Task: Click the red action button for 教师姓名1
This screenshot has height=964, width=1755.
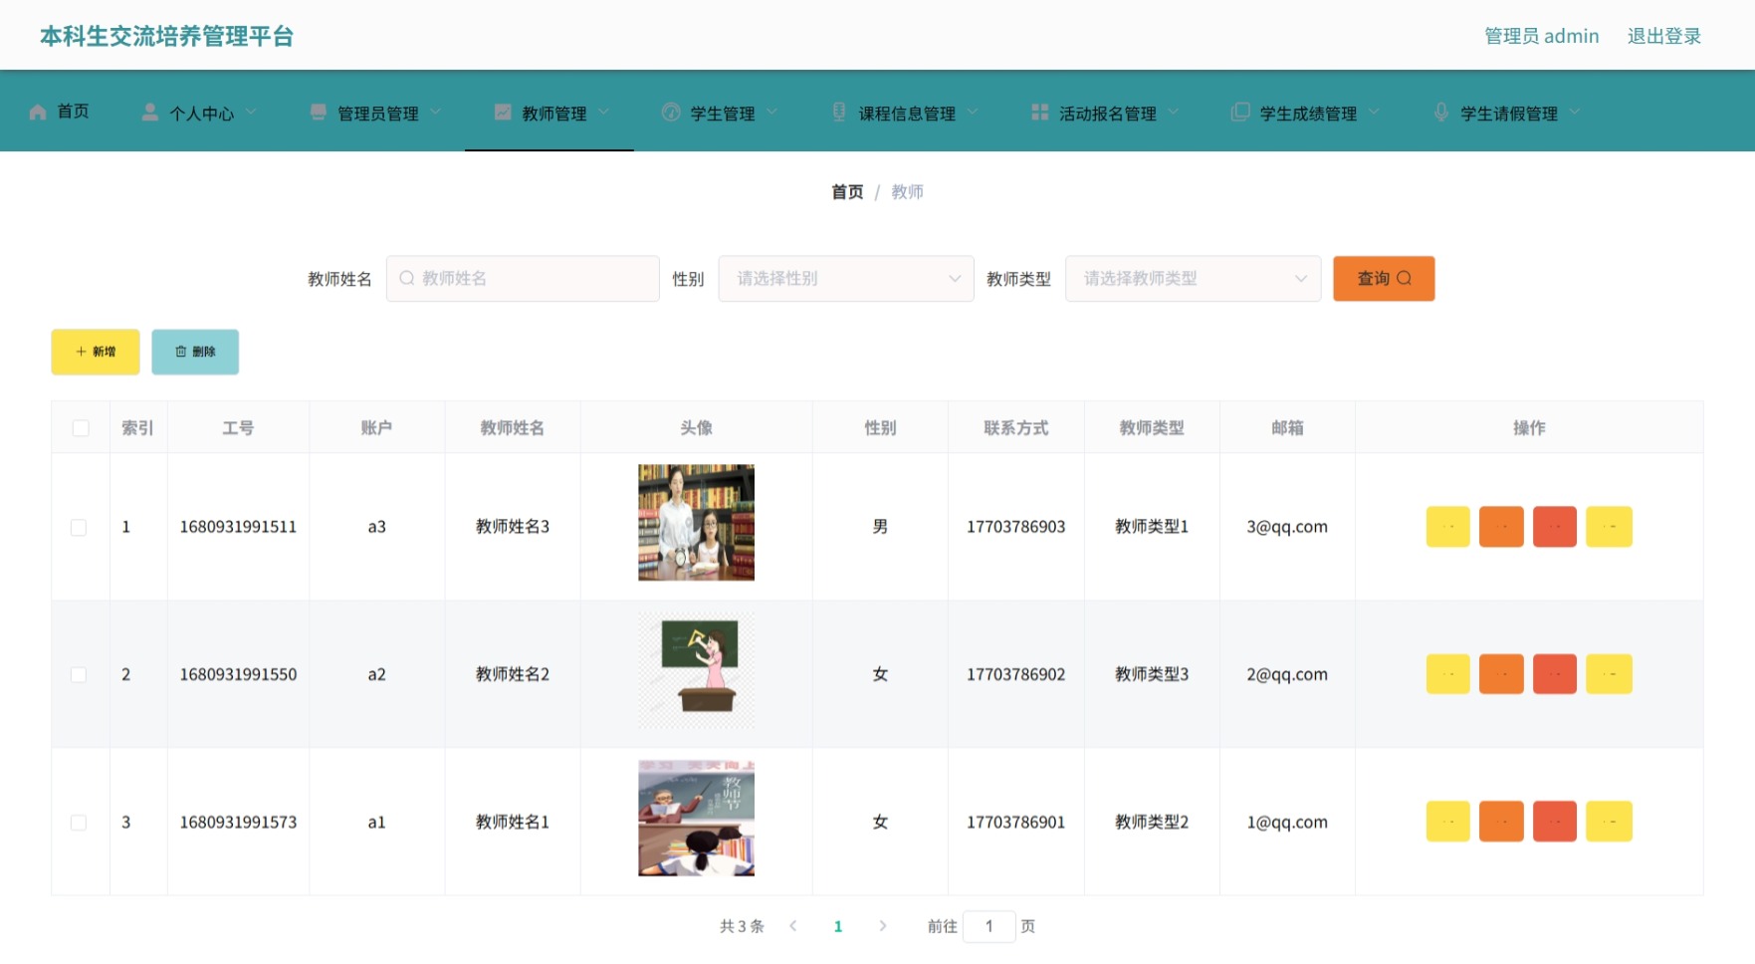Action: tap(1555, 822)
